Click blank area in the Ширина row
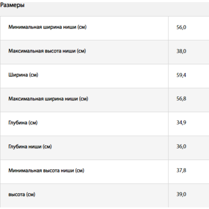The height and width of the screenshot is (209, 209). click(x=103, y=76)
